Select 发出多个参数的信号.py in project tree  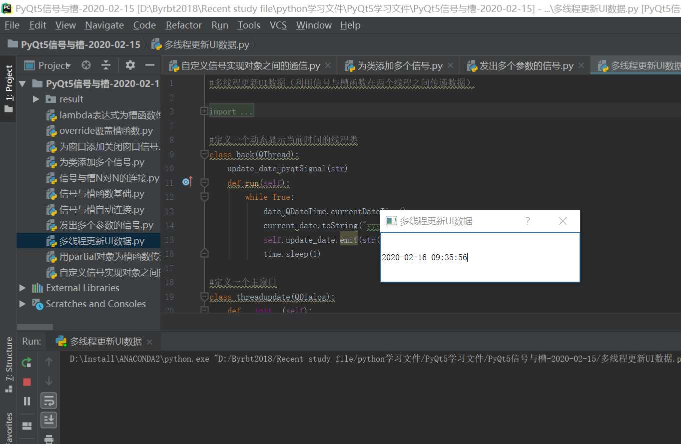click(x=100, y=225)
